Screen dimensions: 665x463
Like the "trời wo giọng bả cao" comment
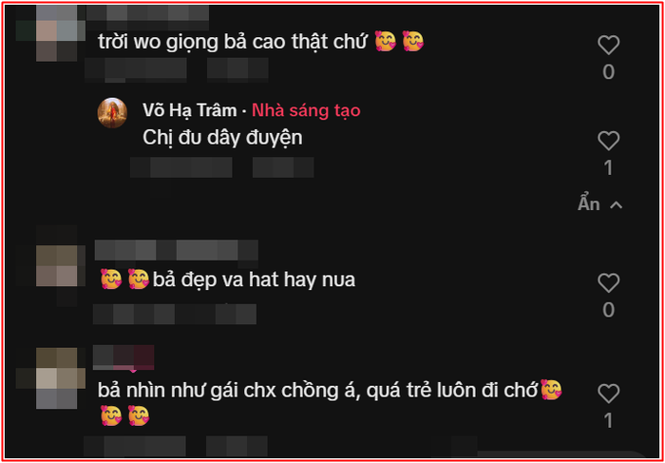pos(609,45)
